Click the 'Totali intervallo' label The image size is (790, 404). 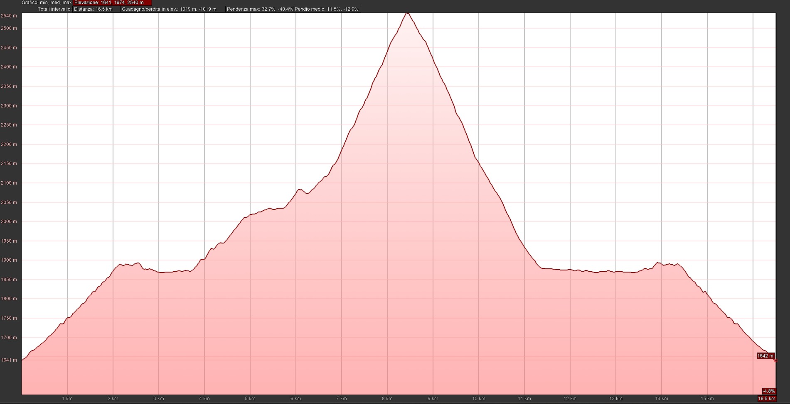[54, 9]
